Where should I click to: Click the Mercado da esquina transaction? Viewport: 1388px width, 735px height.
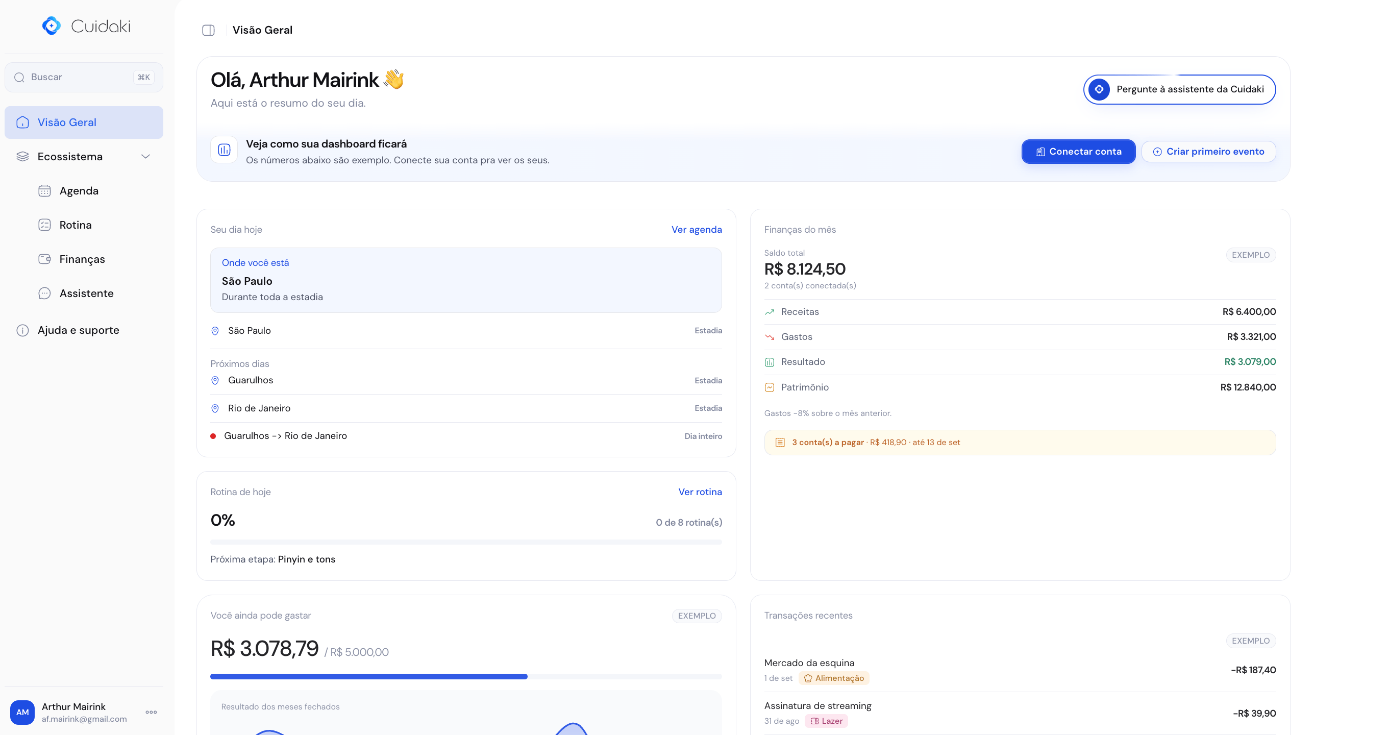click(x=1020, y=670)
